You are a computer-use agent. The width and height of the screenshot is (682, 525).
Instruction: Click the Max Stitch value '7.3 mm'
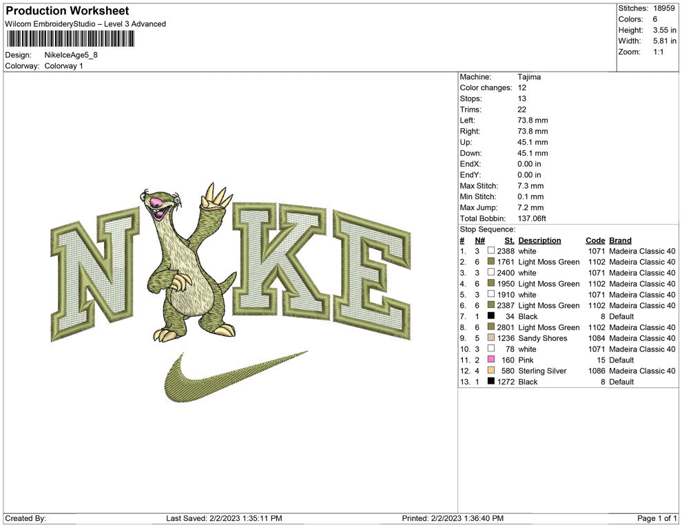[530, 186]
